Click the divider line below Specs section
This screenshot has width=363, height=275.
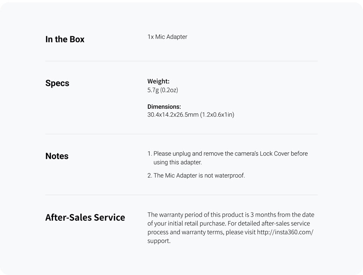click(181, 134)
